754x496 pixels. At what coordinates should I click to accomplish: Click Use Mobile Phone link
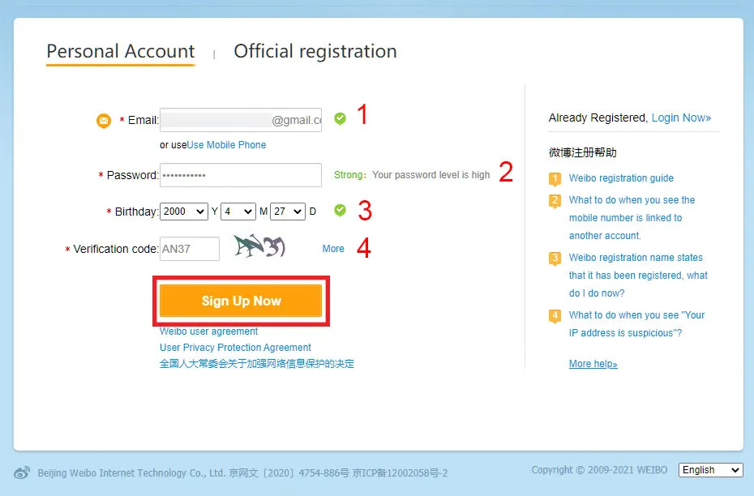click(x=226, y=144)
